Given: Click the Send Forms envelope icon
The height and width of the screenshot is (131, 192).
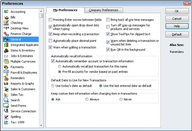Looking at the screenshot, I should tap(6, 105).
